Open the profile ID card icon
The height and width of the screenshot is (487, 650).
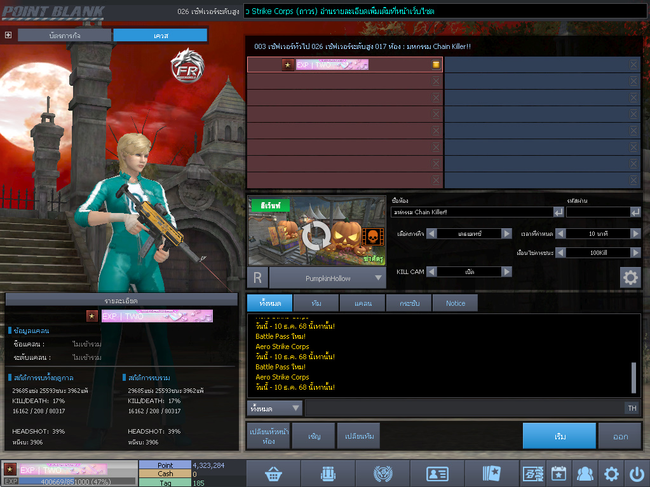[437, 474]
